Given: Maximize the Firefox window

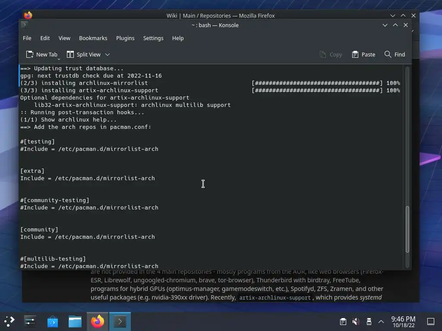Looking at the screenshot, I should [x=403, y=16].
